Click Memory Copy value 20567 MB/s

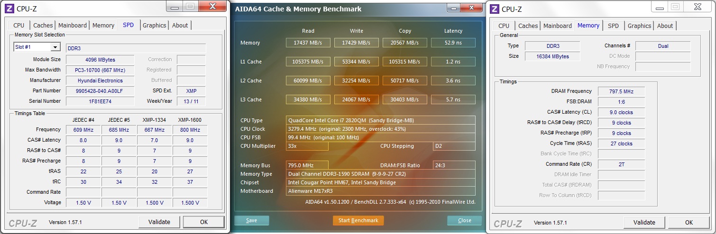[x=405, y=43]
